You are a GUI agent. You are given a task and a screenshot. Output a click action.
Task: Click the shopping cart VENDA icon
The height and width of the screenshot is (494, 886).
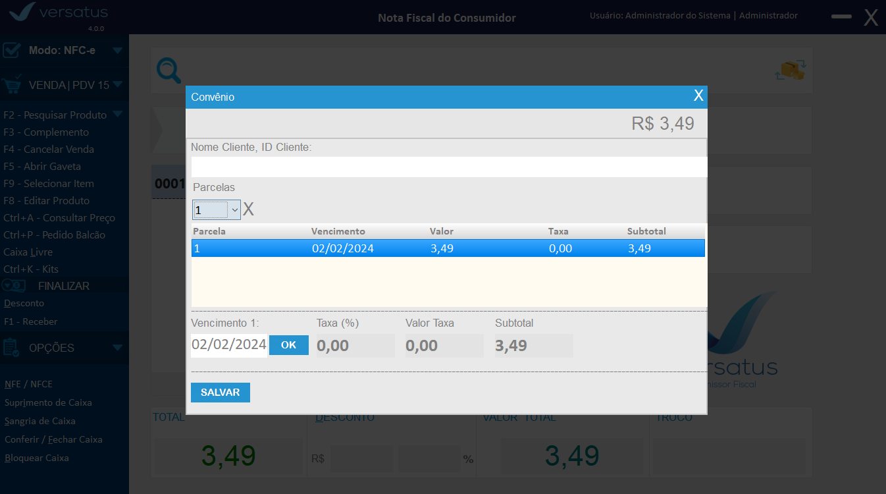12,85
